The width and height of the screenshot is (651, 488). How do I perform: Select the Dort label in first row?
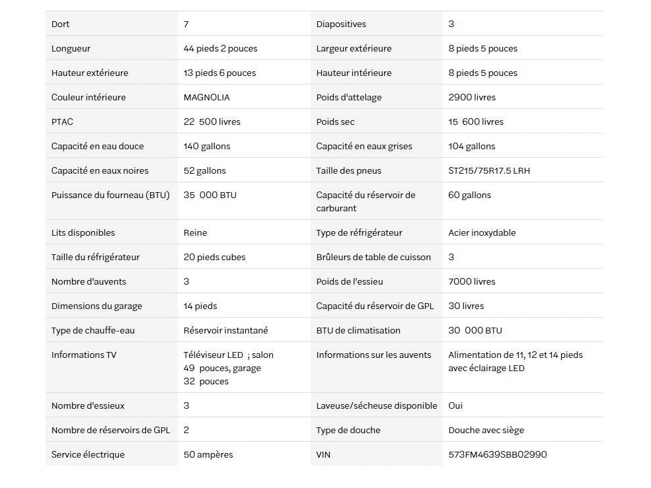point(60,24)
